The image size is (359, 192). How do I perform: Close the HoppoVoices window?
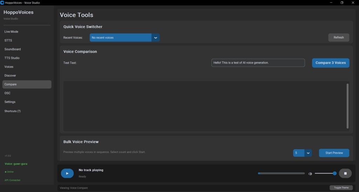pos(353,3)
